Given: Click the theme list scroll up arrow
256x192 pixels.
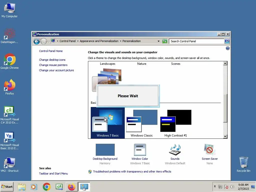Looking at the screenshot, I should (x=225, y=63).
